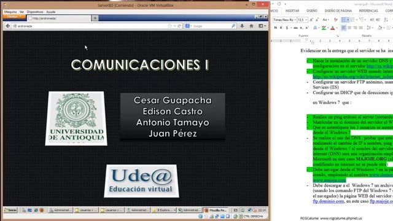Open www.majoje.com link in document
This screenshot has width=393, height=221.
point(329,180)
